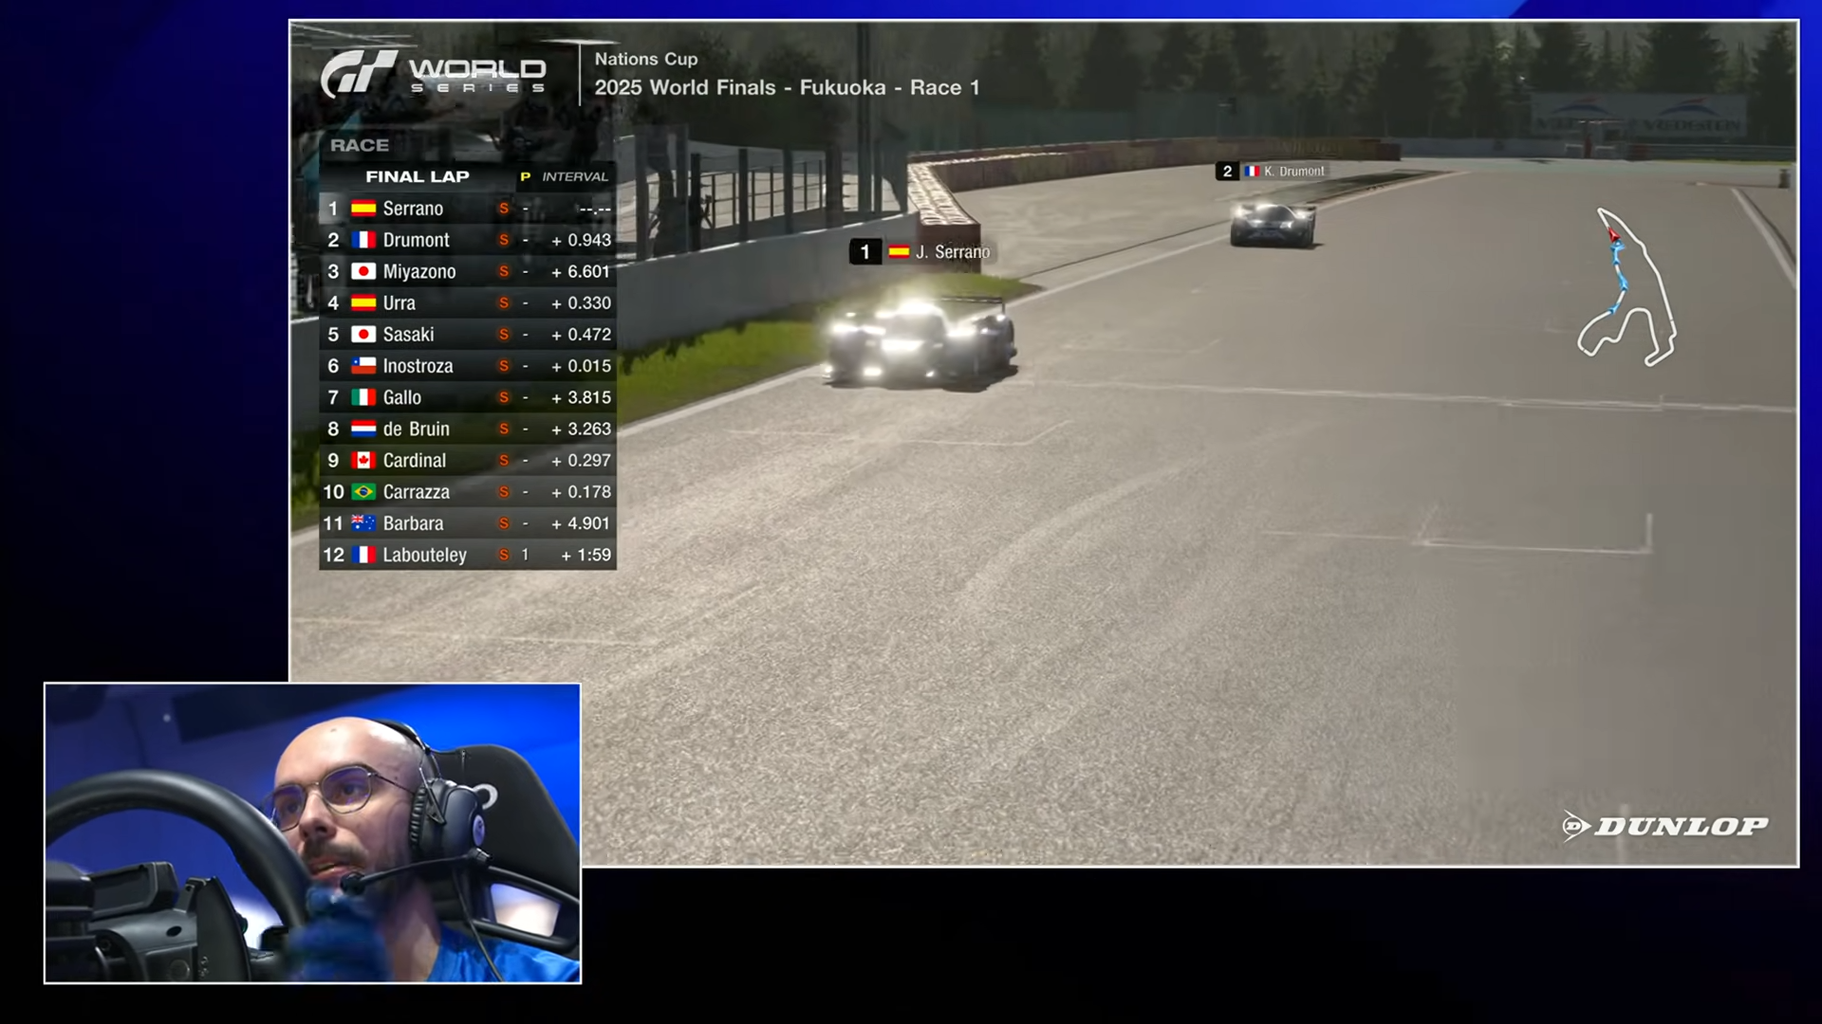Click the GT World Series logo
This screenshot has width=1822, height=1024.
point(433,73)
